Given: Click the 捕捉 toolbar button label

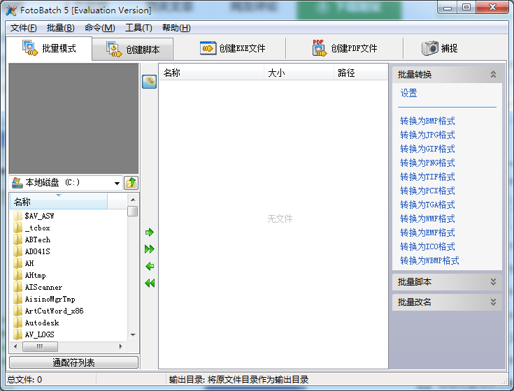Looking at the screenshot, I should (x=449, y=48).
